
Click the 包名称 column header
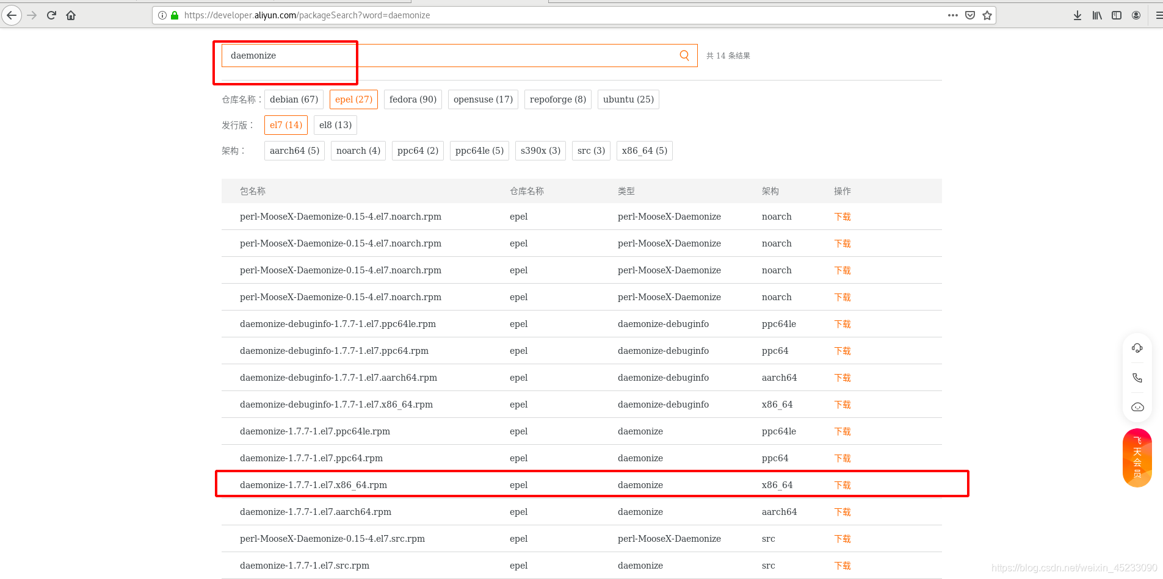click(x=253, y=191)
